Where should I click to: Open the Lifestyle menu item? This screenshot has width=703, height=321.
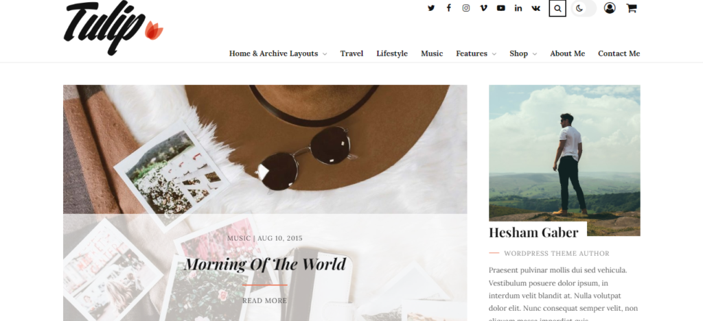pyautogui.click(x=392, y=53)
